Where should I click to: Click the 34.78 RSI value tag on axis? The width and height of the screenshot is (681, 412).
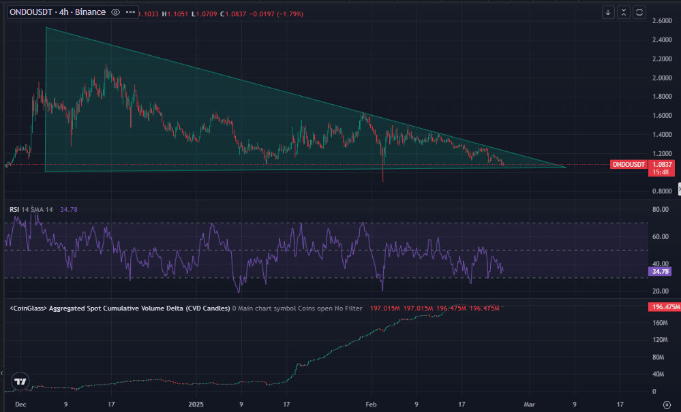pyautogui.click(x=661, y=271)
